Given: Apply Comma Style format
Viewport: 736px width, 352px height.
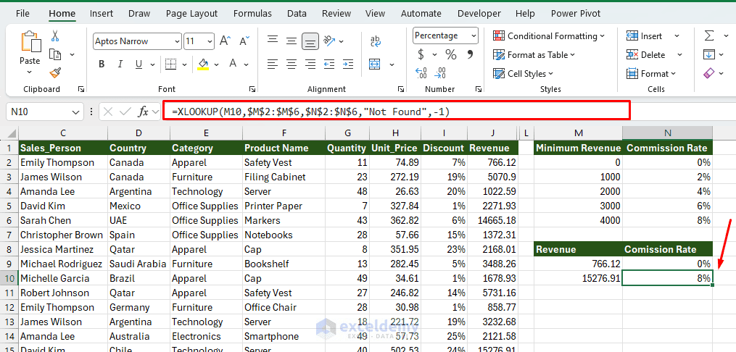Looking at the screenshot, I should tap(470, 54).
